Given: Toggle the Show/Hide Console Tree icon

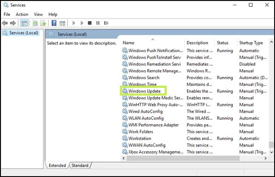Looking at the screenshot, I should pyautogui.click(x=24, y=23).
